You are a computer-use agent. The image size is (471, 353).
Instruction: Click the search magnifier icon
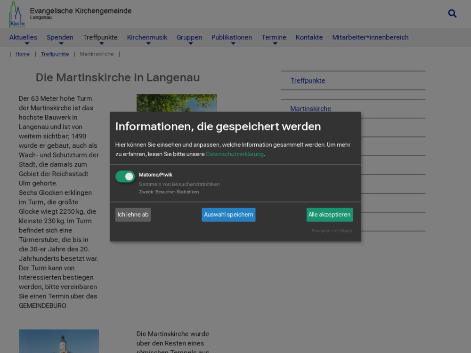pyautogui.click(x=452, y=14)
